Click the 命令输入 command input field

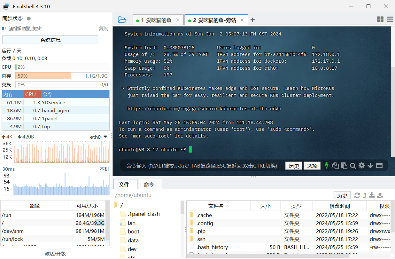click(x=201, y=166)
